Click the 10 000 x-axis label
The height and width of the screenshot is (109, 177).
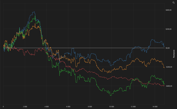click(112, 106)
